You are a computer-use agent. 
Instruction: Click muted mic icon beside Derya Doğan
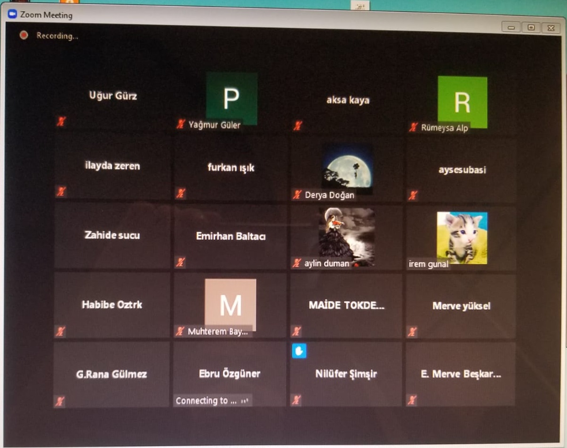pyautogui.click(x=296, y=195)
